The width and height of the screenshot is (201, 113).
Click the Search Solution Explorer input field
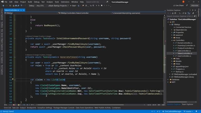180,16
